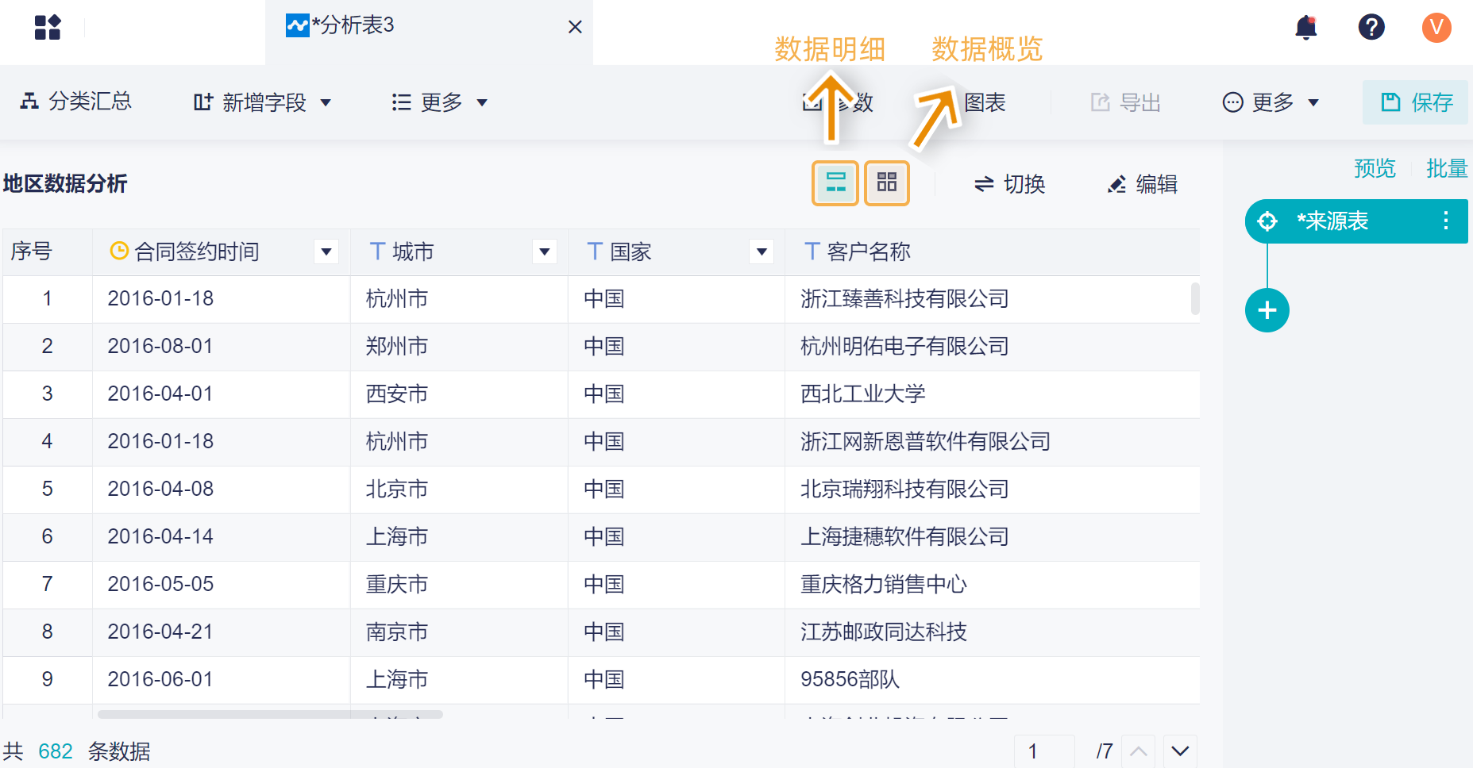The width and height of the screenshot is (1473, 768).
Task: Switch to the 数据概览 overview view
Action: tap(887, 183)
